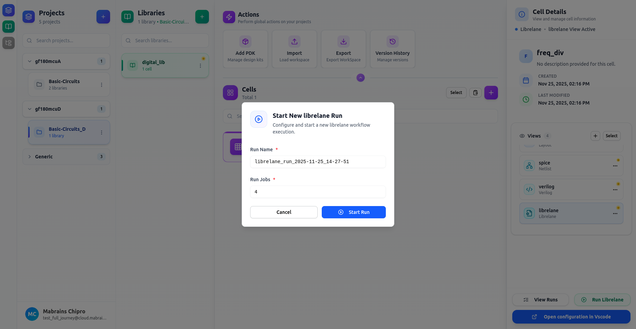The image size is (636, 329).
Task: Collapse the Actions section with chevron
Action: pyautogui.click(x=360, y=78)
